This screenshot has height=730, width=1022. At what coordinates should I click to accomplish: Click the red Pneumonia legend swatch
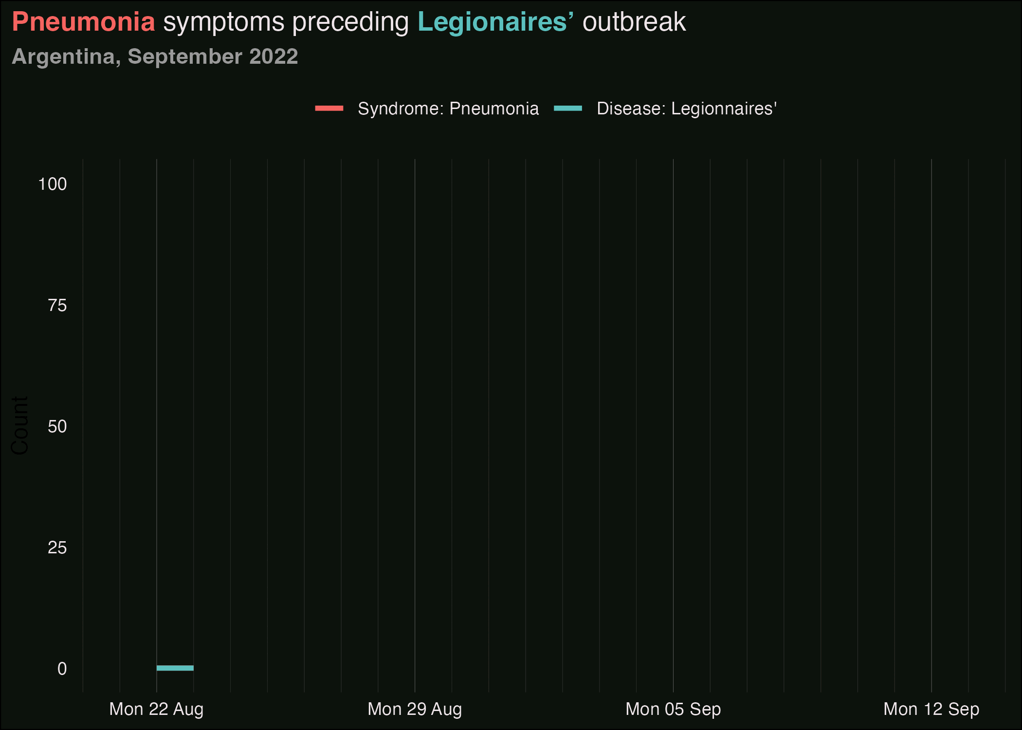tap(329, 109)
